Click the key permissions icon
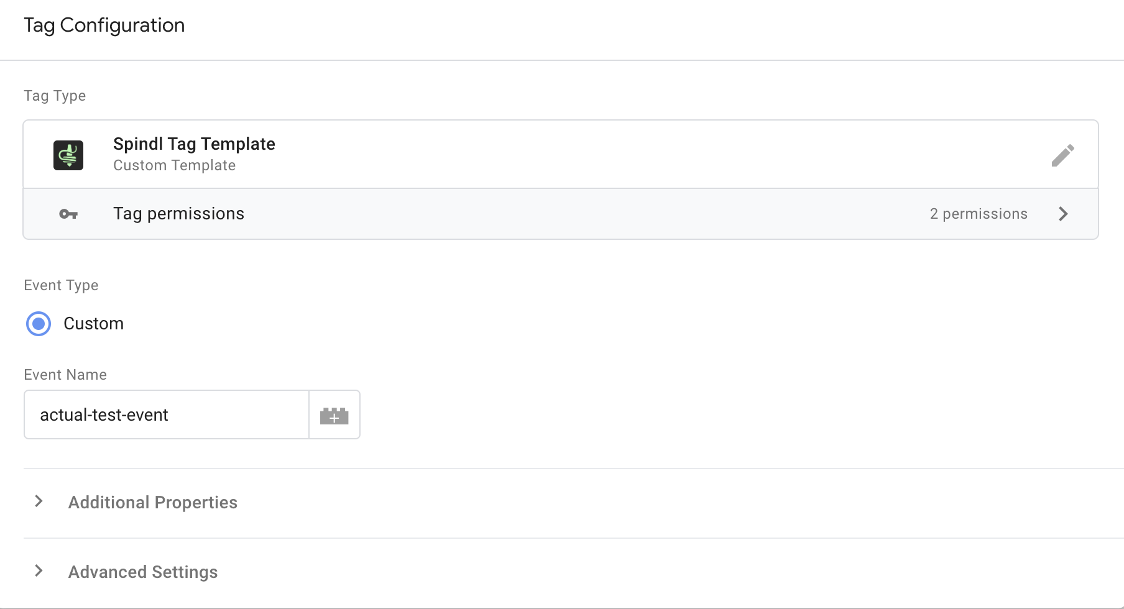1124x609 pixels. (68, 214)
